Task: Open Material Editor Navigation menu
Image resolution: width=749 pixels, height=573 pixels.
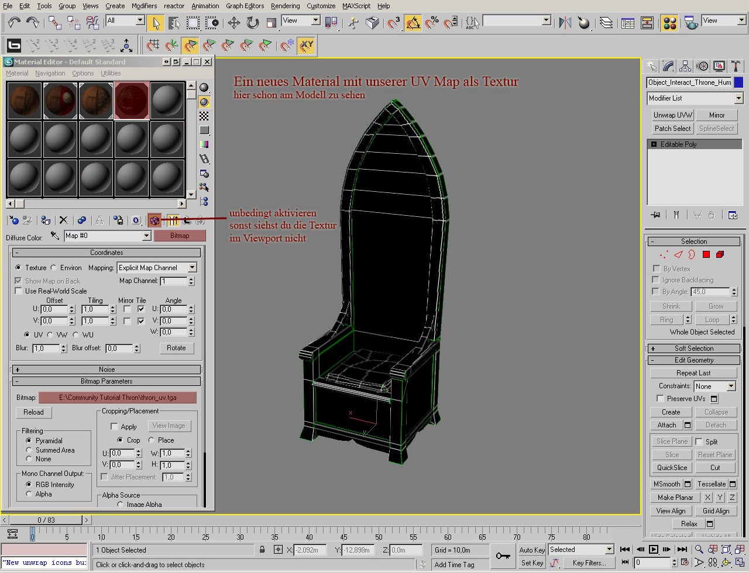Action: point(50,73)
